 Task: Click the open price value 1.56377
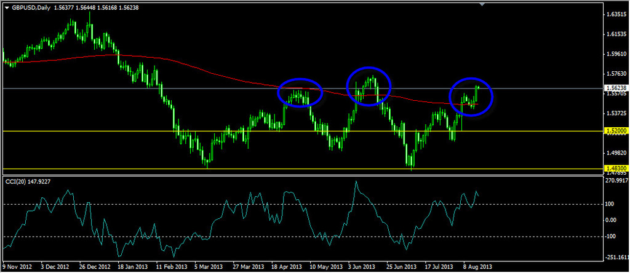coord(64,7)
